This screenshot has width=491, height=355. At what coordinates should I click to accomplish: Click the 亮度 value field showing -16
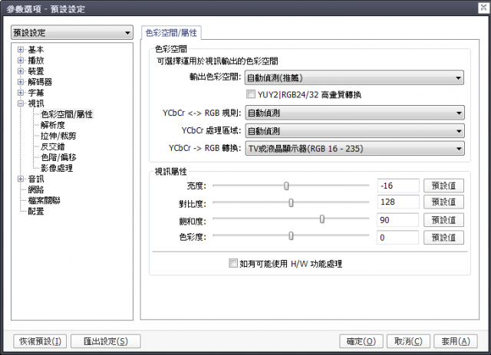398,186
